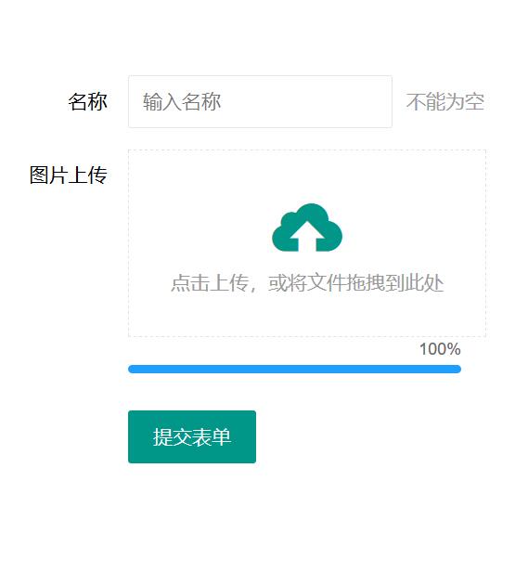The width and height of the screenshot is (528, 585).
Task: Click the 图片上传 field label
Action: (69, 175)
